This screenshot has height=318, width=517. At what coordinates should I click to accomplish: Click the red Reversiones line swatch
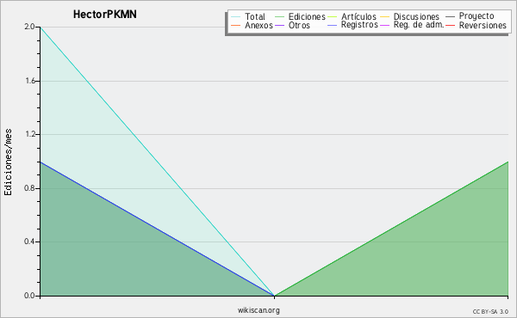(450, 25)
